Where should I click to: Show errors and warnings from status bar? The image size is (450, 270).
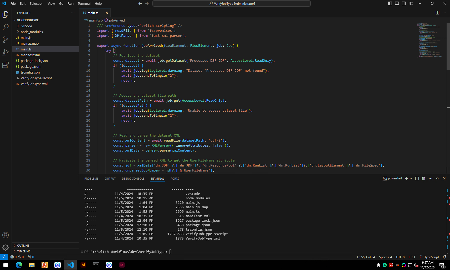[17, 257]
